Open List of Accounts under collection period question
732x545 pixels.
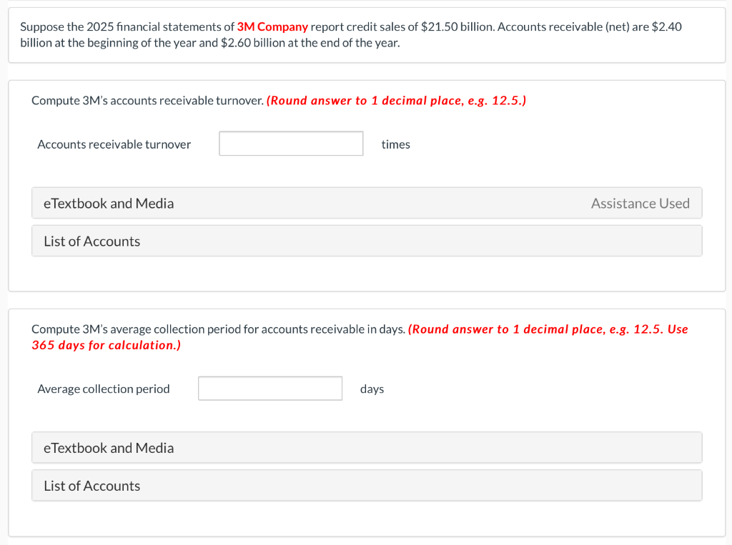[x=367, y=485]
